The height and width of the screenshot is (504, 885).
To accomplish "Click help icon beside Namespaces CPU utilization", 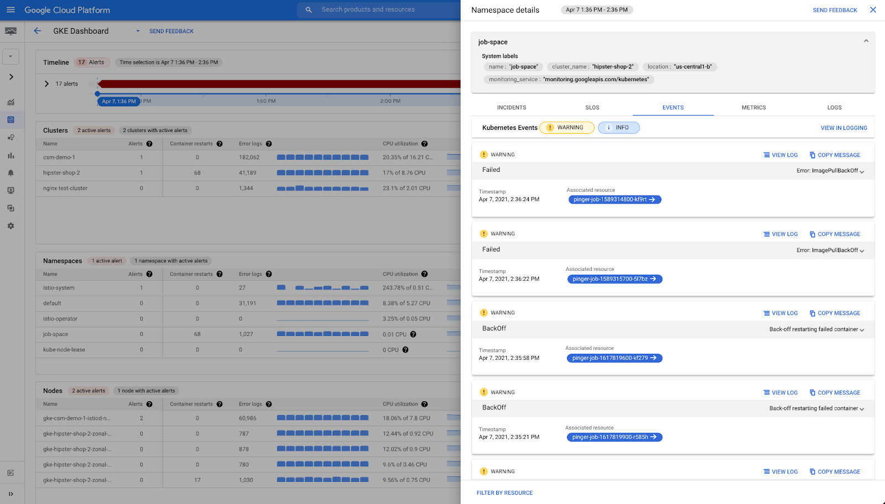I will [424, 274].
